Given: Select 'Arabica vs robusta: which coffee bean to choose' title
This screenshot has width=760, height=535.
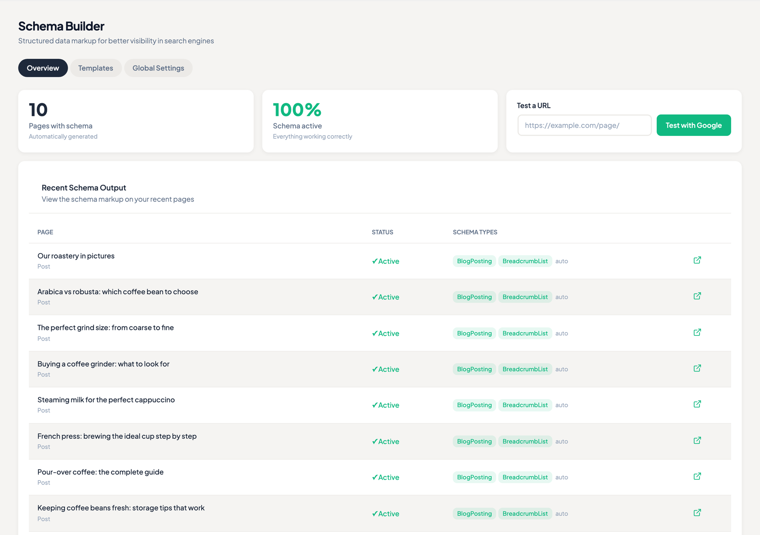Looking at the screenshot, I should (118, 292).
